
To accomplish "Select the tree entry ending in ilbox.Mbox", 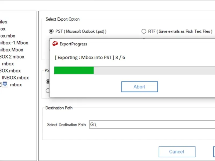I will click(11, 50).
